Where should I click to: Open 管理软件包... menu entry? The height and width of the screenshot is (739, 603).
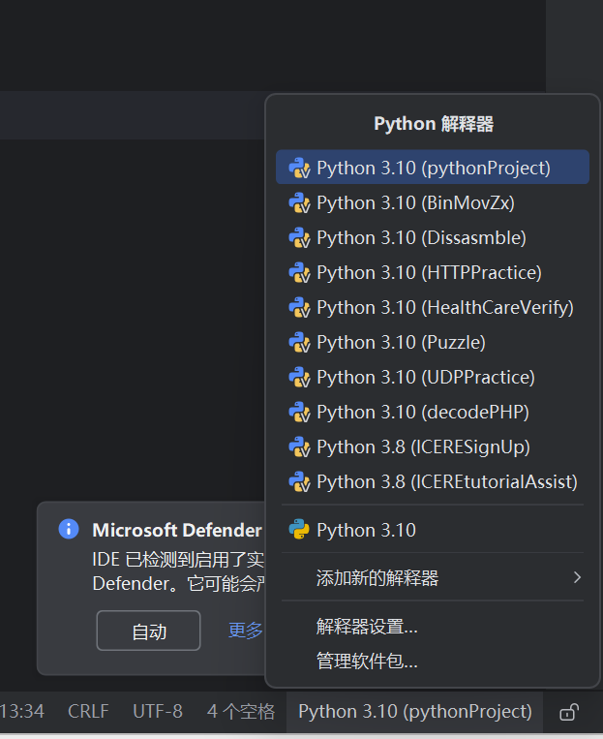(x=367, y=662)
